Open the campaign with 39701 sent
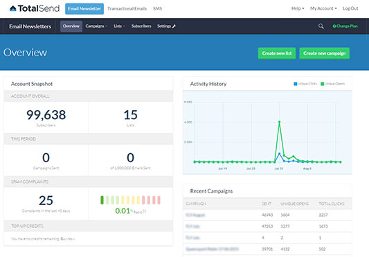 point(212,249)
